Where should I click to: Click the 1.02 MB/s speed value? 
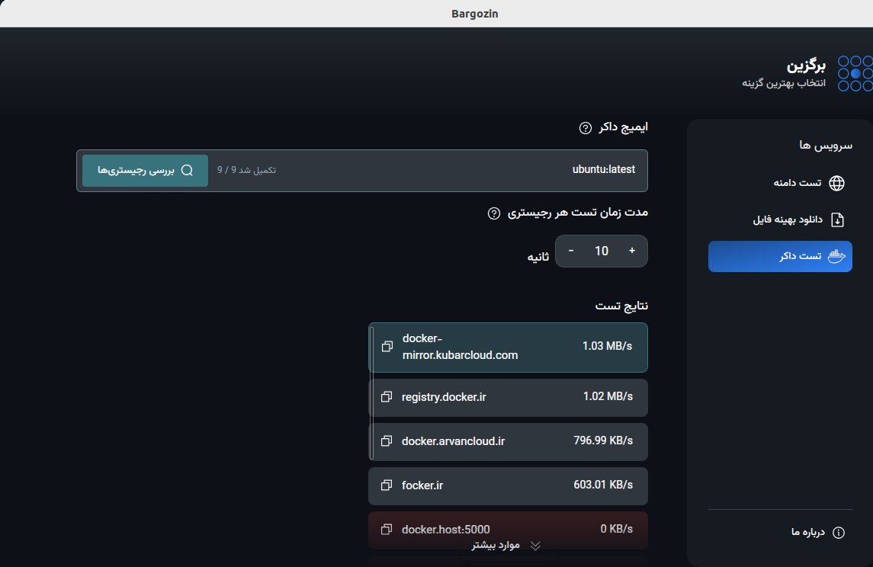pyautogui.click(x=608, y=397)
